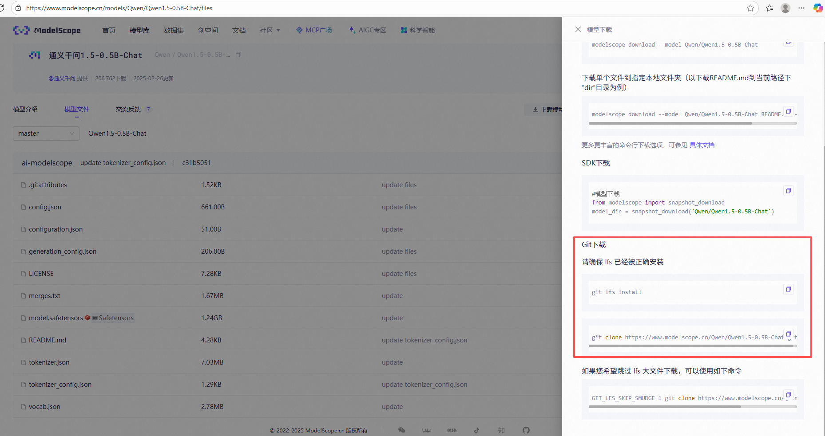Open the @通义千问 provider link
This screenshot has width=825, height=436.
62,79
